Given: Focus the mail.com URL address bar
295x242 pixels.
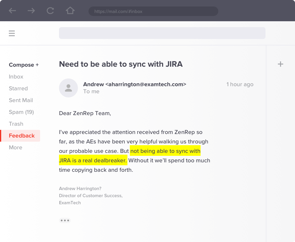Looking at the screenshot, I should pyautogui.click(x=153, y=11).
